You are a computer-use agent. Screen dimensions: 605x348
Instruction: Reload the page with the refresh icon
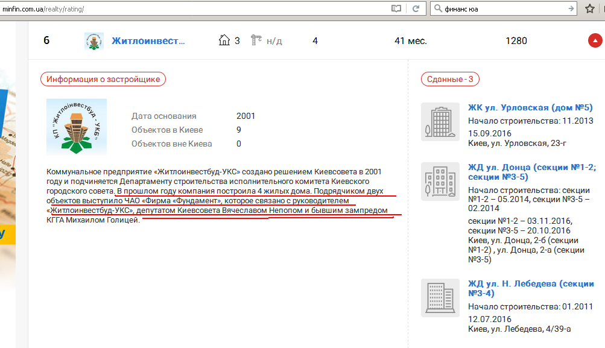[x=416, y=8]
